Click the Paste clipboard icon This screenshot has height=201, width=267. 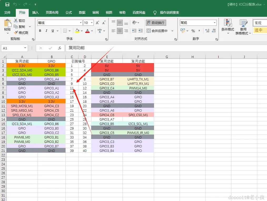click(7, 23)
